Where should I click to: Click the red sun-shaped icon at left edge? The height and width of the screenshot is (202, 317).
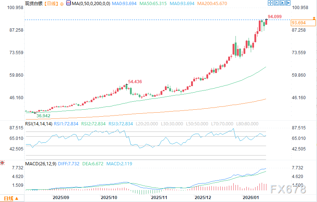click(x=3, y=163)
